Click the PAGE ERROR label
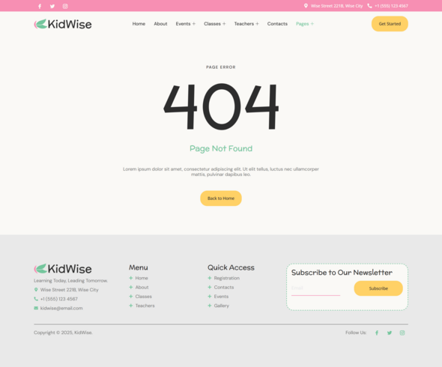 221,67
